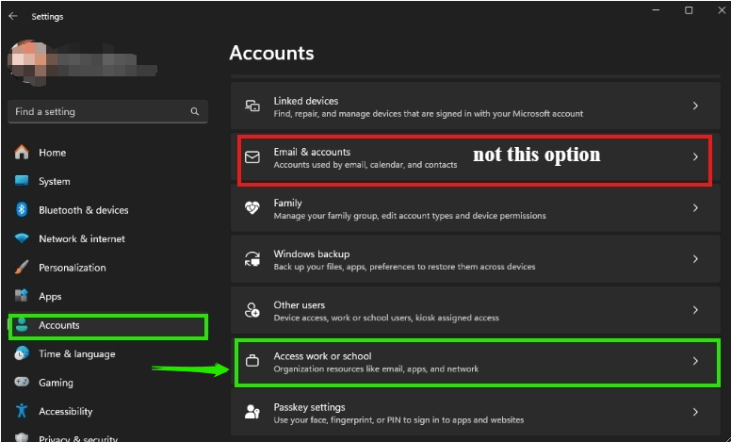Click the pixelated user profile picture
Screen dimensions: 731x442
coord(27,63)
